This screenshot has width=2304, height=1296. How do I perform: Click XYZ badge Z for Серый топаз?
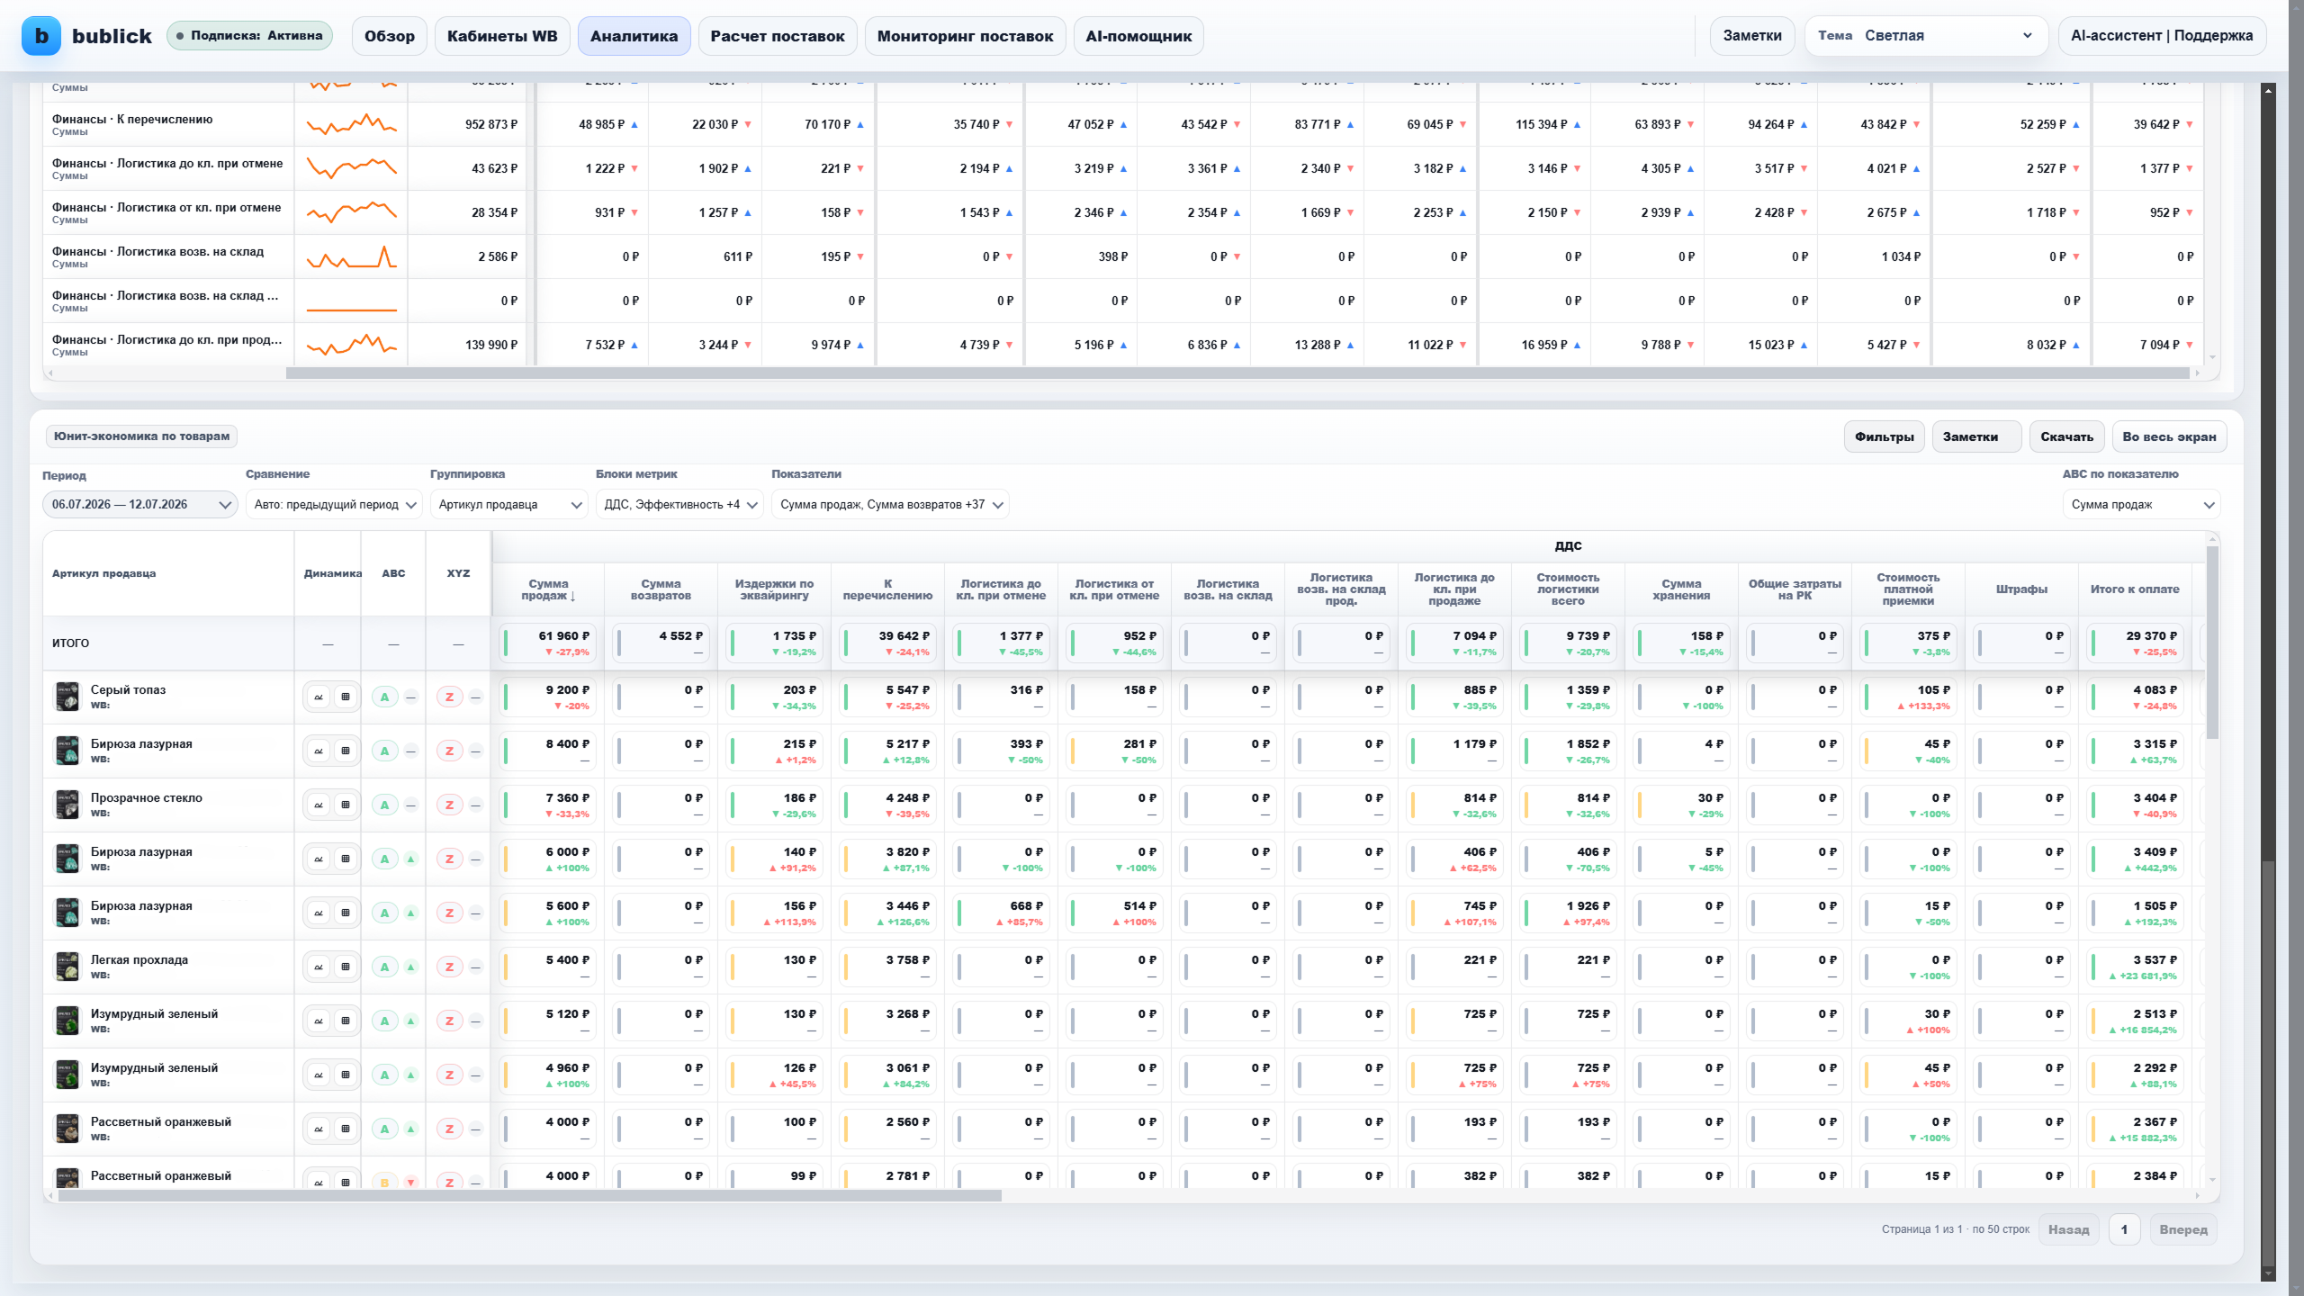[449, 697]
